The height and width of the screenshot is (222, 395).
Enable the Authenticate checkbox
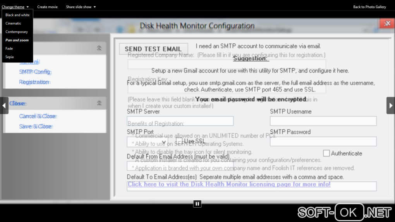(x=326, y=153)
